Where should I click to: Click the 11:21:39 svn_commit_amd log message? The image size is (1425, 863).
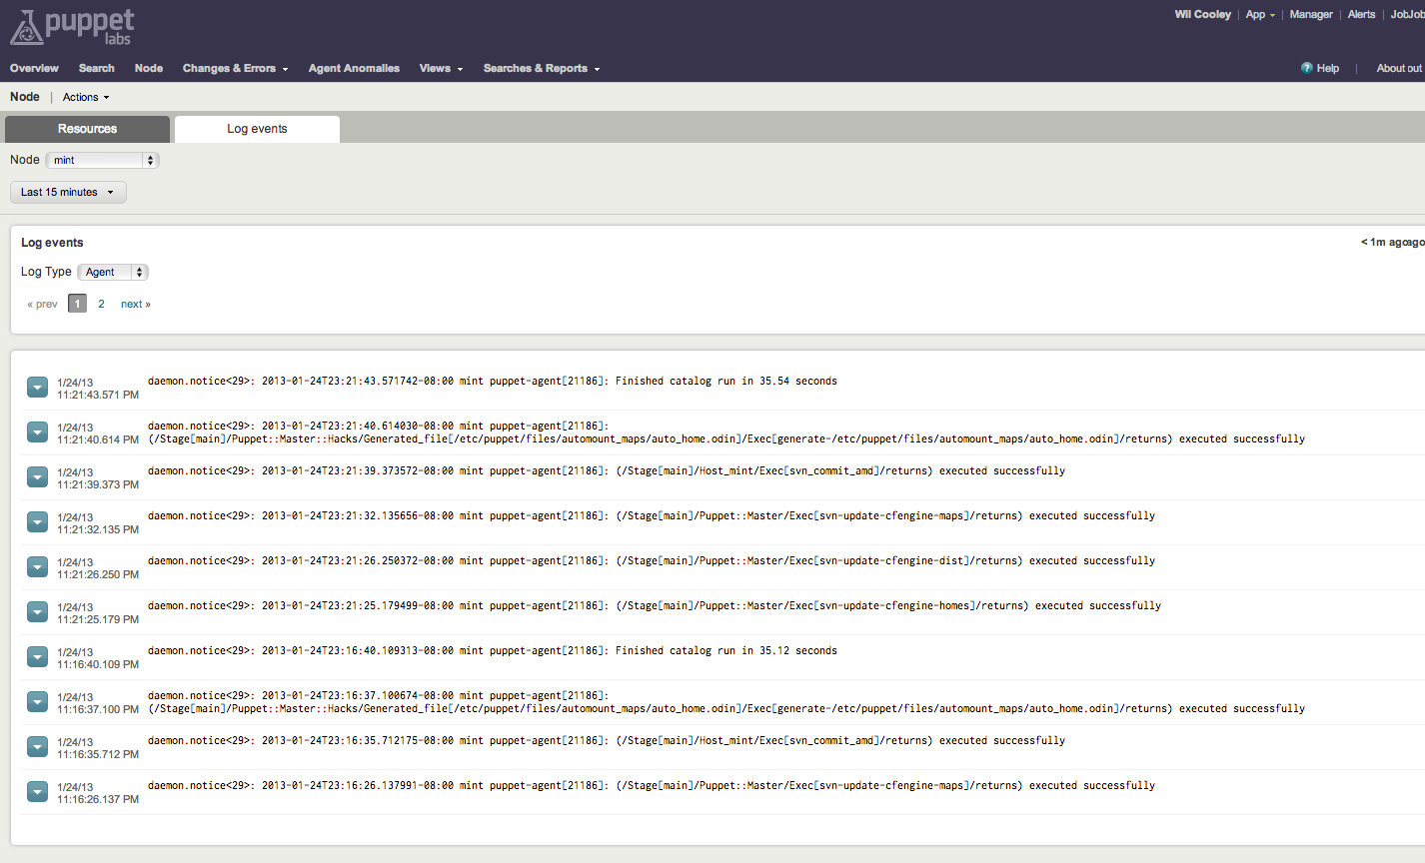tap(607, 470)
